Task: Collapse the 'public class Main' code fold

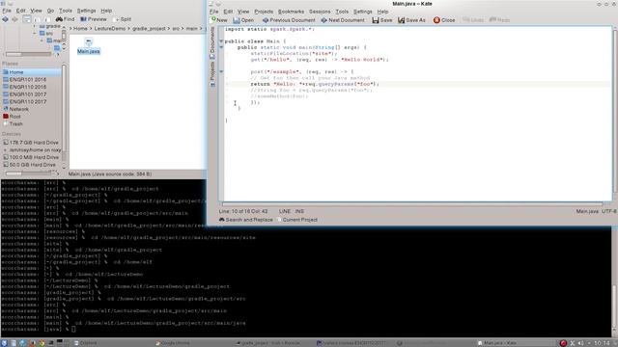Action: [x=221, y=40]
